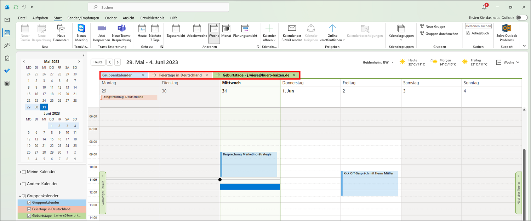
Task: Collapse the folder pane arrow
Action: (x=84, y=55)
